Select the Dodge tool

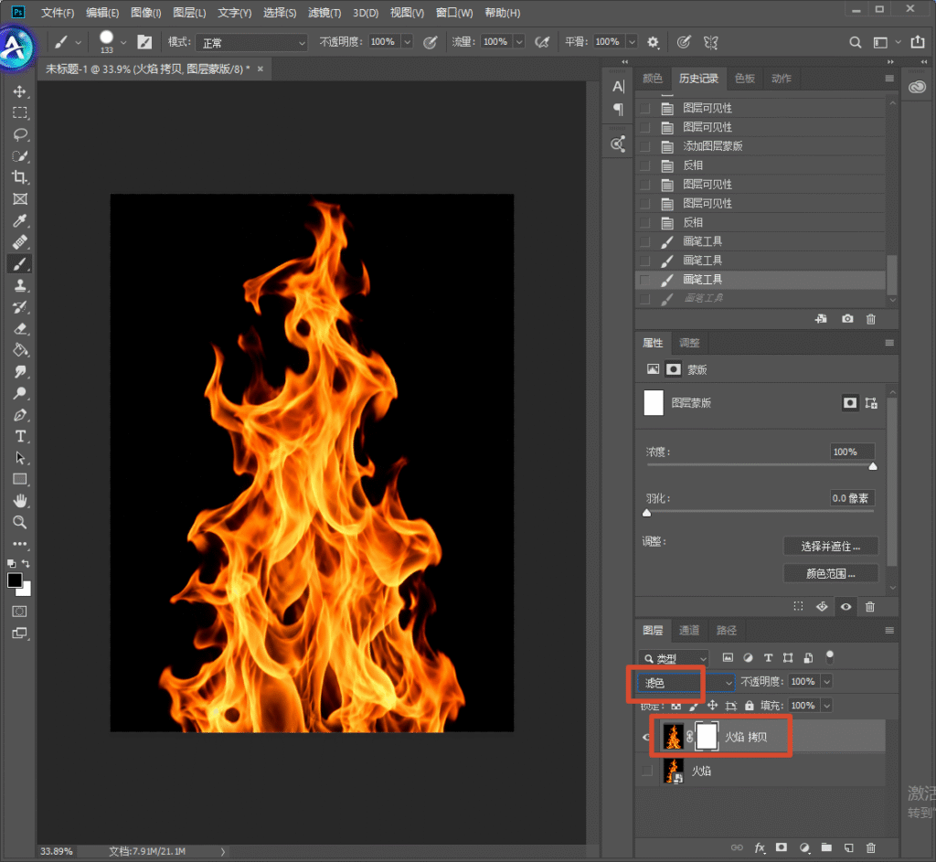tap(20, 393)
